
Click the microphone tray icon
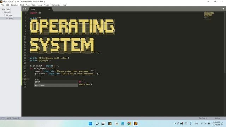pos(191,123)
